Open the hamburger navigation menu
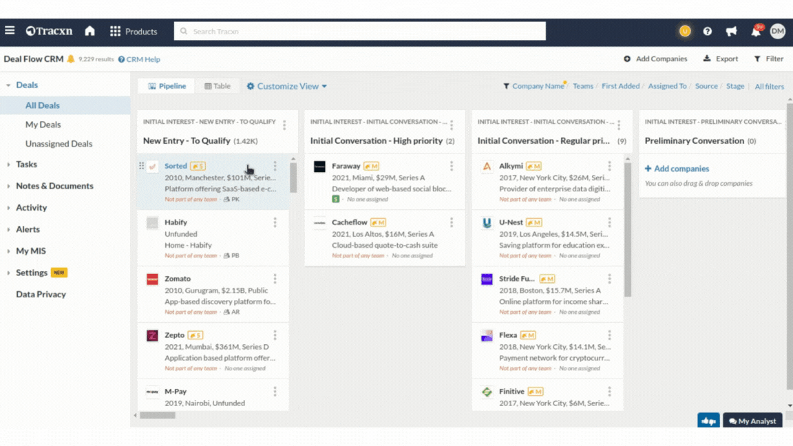 (x=10, y=31)
